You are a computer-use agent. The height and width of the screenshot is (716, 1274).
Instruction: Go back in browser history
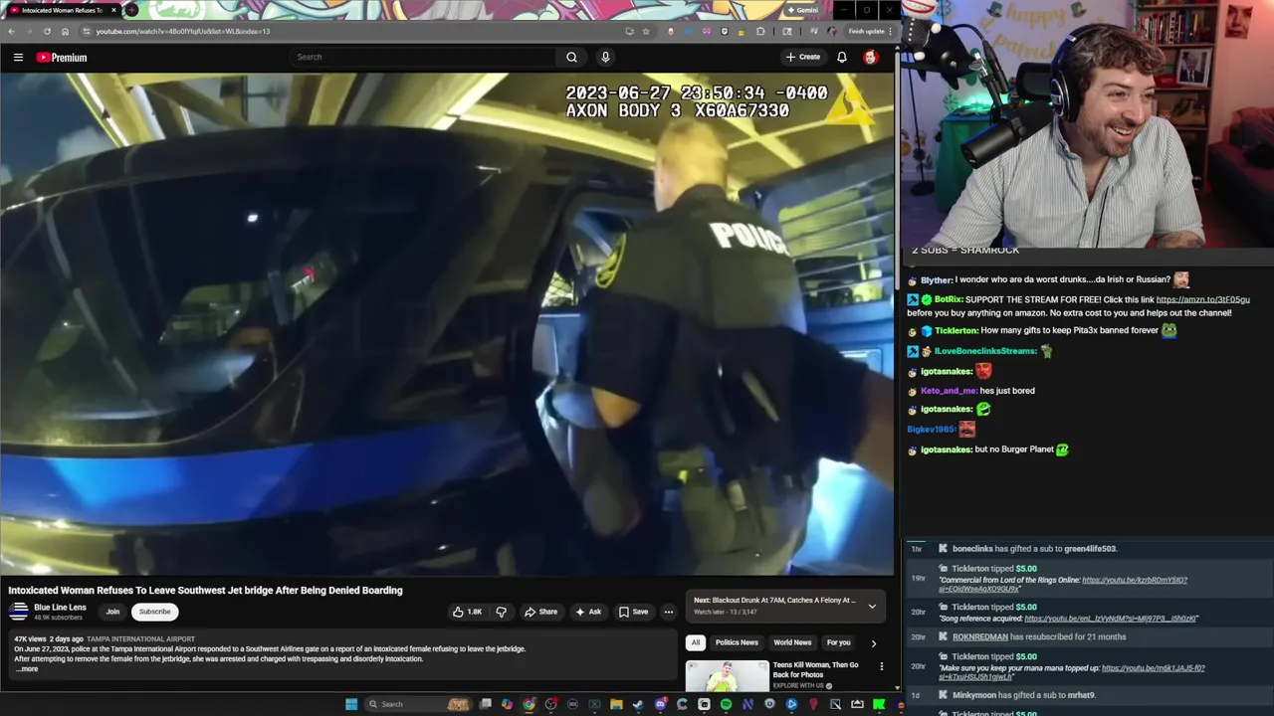click(x=11, y=31)
